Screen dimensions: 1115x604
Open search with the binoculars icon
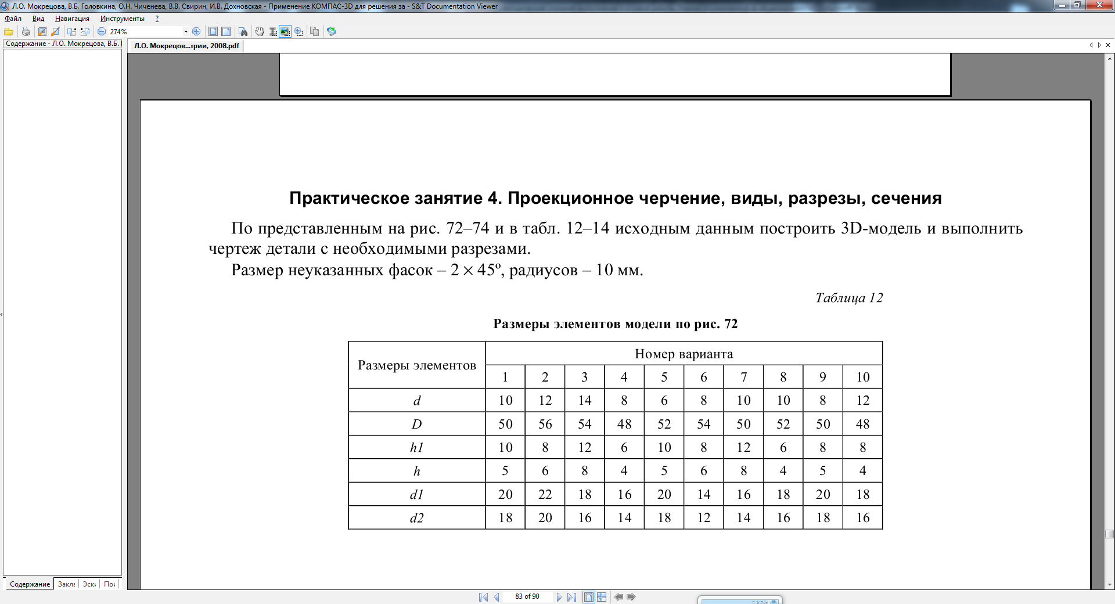243,31
